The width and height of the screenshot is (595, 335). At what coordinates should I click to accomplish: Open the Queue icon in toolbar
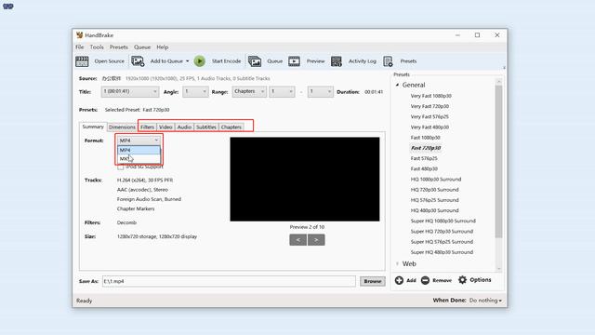click(255, 61)
